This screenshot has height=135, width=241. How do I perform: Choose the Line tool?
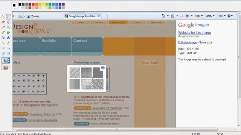coord(3,43)
